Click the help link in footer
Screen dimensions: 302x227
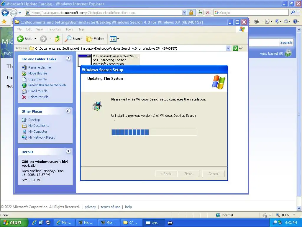tap(129, 207)
